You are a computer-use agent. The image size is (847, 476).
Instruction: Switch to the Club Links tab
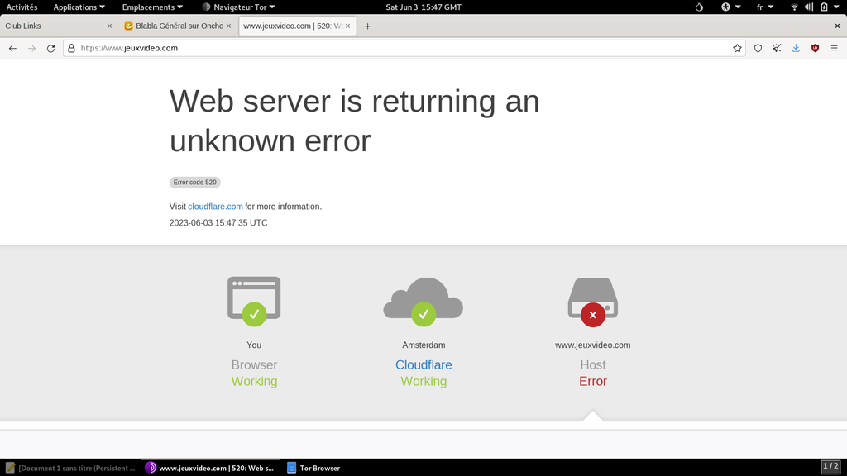point(59,26)
